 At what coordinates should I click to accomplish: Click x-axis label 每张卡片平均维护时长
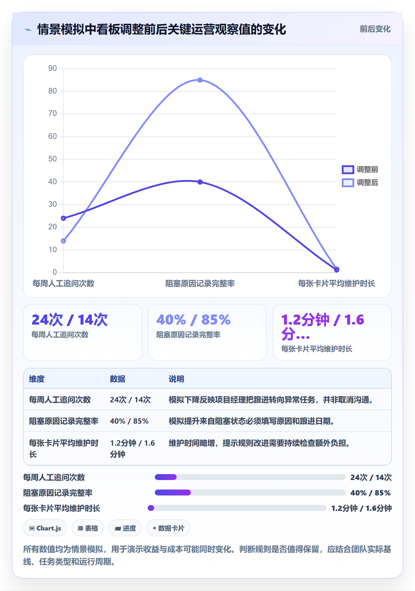click(x=336, y=283)
